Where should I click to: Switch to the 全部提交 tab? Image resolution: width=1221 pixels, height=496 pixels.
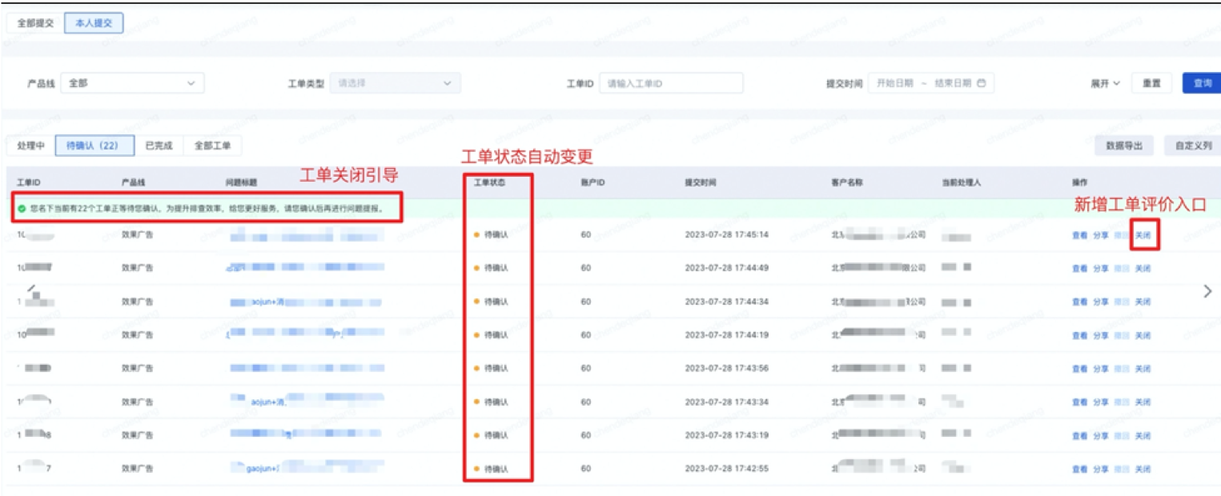[x=36, y=23]
